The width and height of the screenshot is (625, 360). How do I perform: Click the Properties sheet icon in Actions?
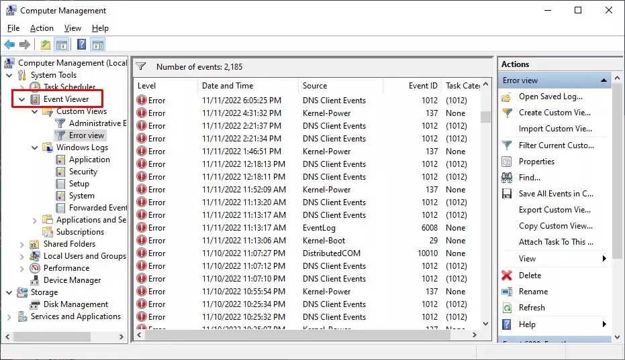tap(507, 162)
